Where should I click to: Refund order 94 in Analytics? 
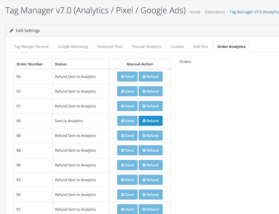[x=151, y=77]
